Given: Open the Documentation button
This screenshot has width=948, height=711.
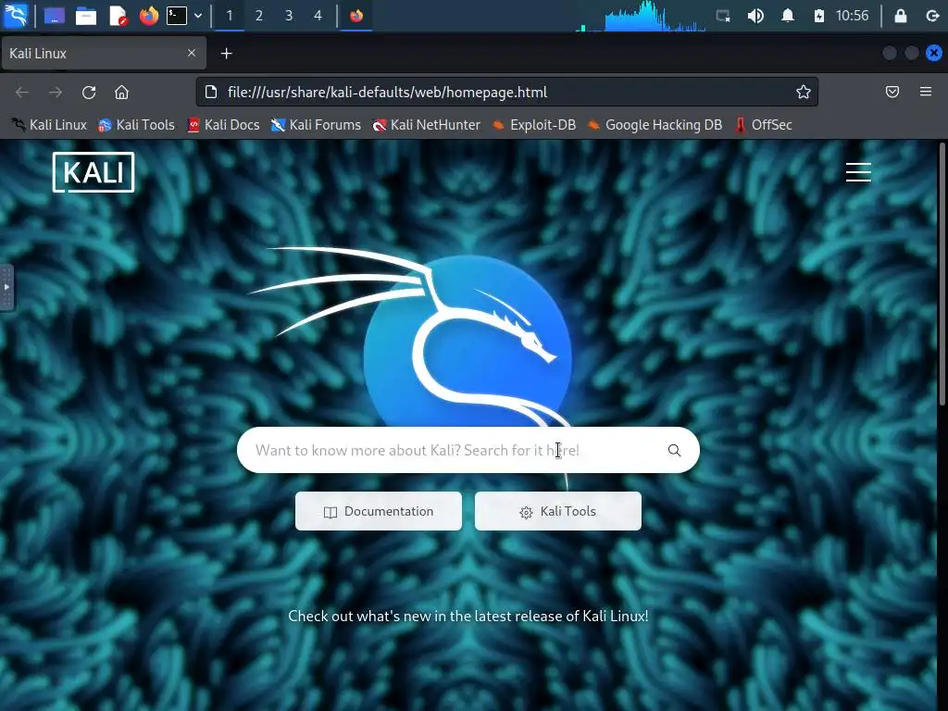Looking at the screenshot, I should click(x=379, y=511).
